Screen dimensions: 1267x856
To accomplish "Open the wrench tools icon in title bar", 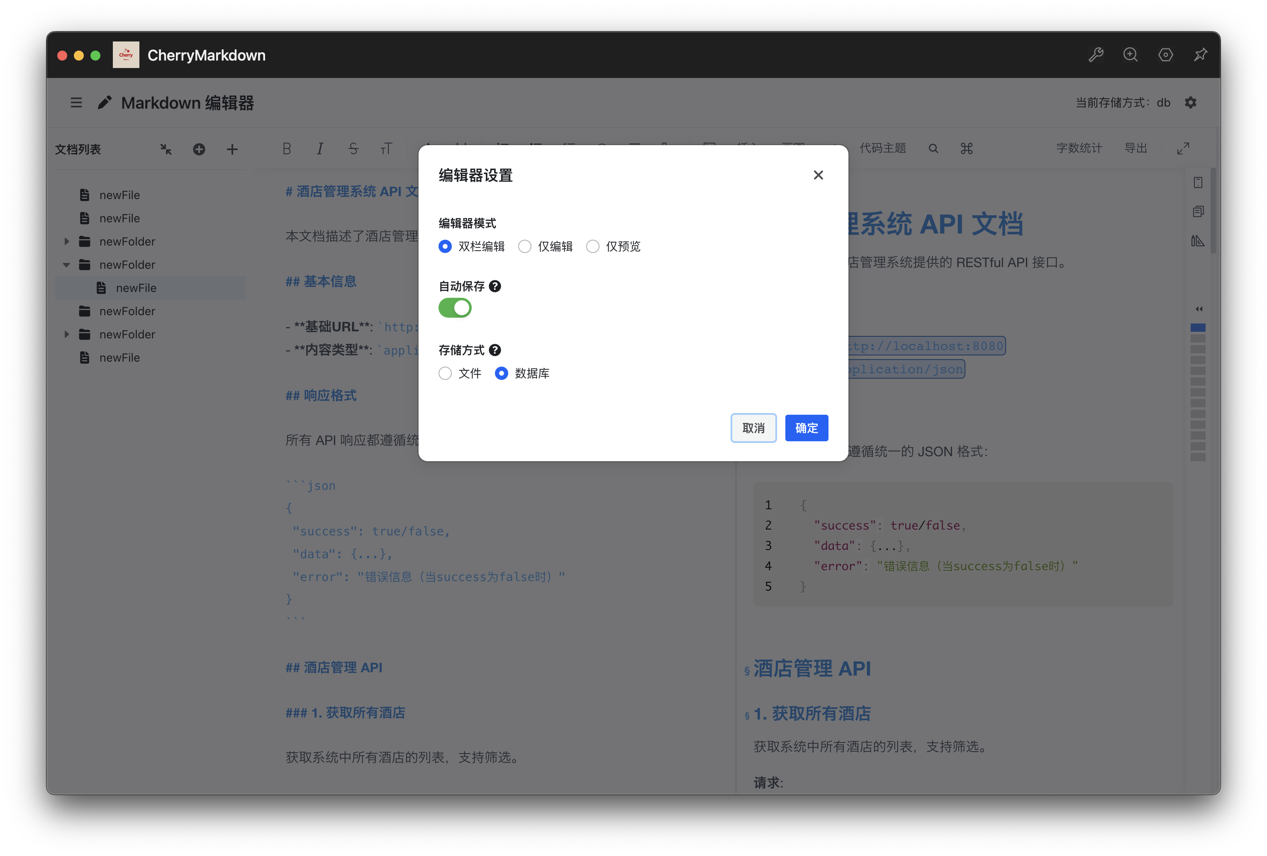I will pyautogui.click(x=1096, y=55).
